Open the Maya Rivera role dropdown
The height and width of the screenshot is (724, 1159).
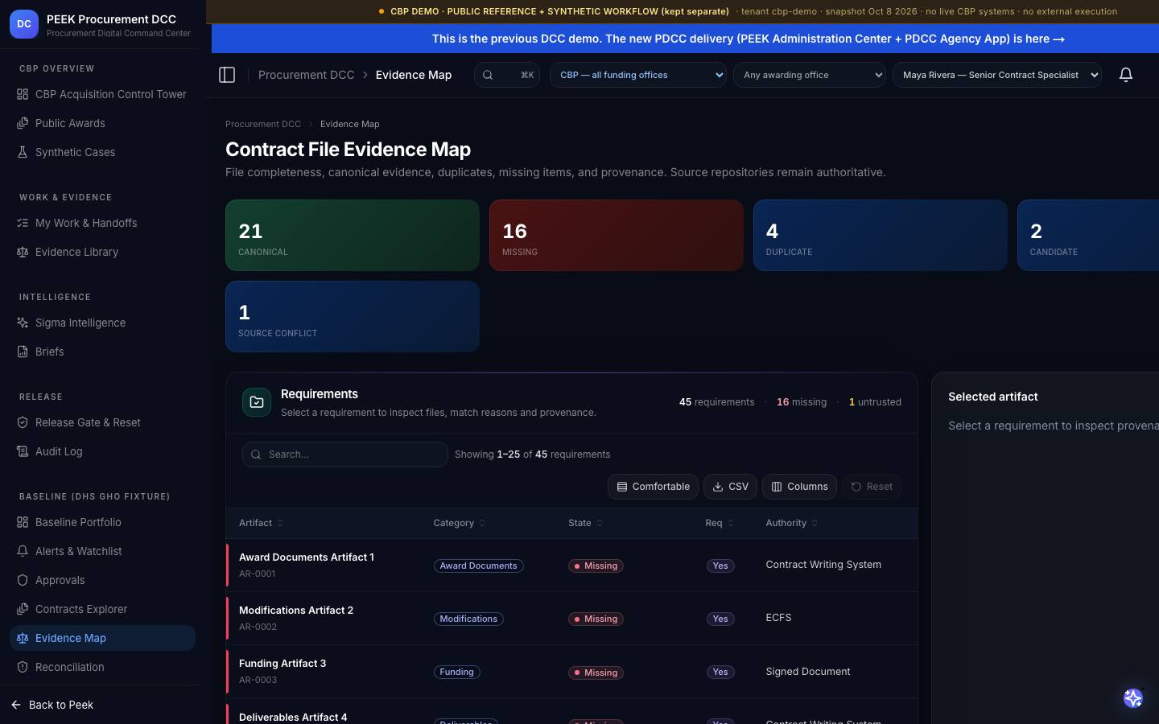(997, 75)
